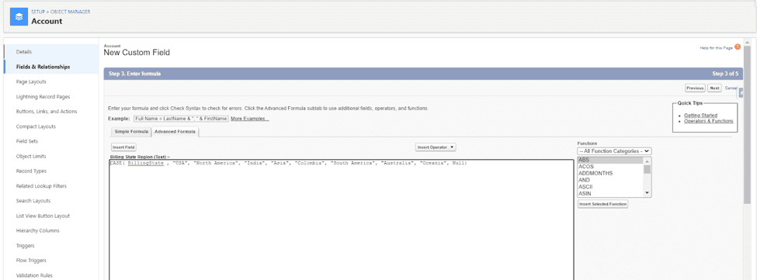Open Buttons, Links, and Actions
This screenshot has width=757, height=280.
[47, 112]
